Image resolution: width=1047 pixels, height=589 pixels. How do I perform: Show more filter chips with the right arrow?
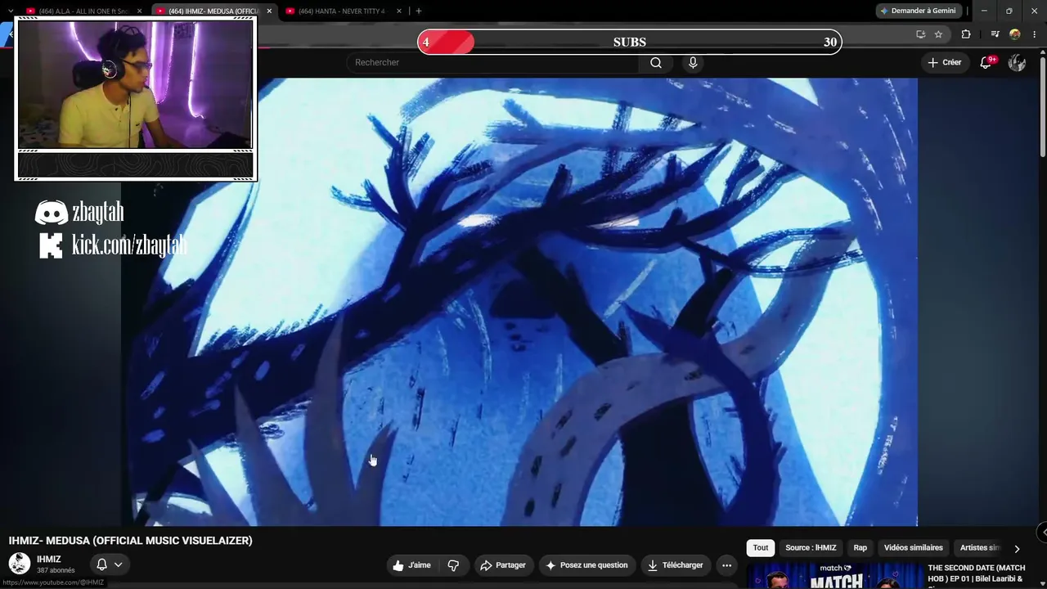tap(1017, 549)
